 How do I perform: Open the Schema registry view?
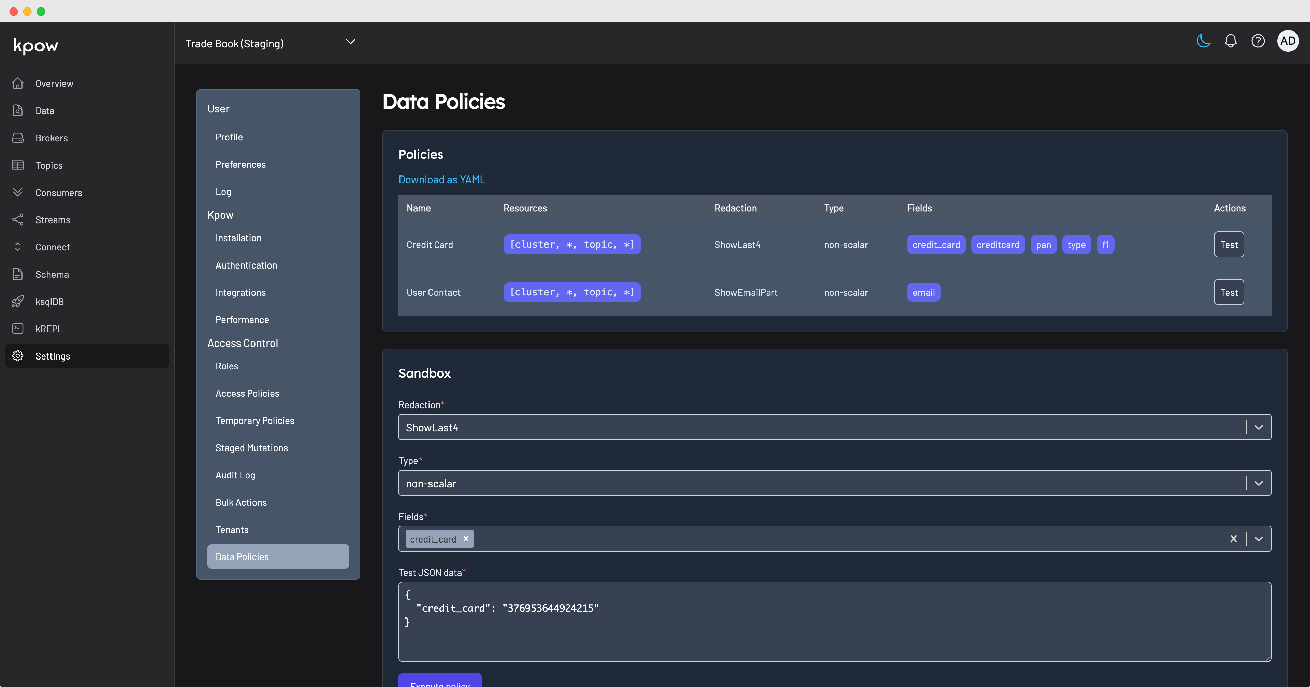(x=52, y=274)
